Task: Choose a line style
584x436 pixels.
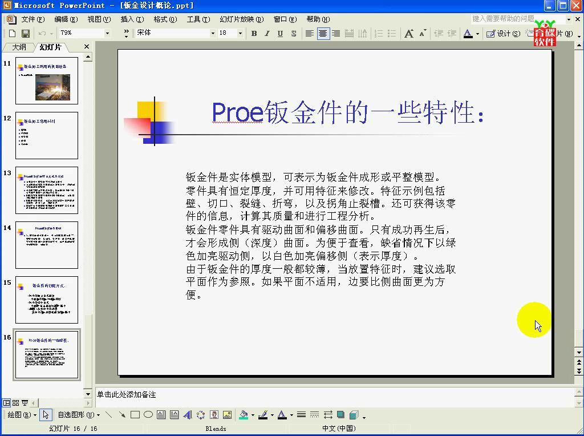Action: coord(301,415)
